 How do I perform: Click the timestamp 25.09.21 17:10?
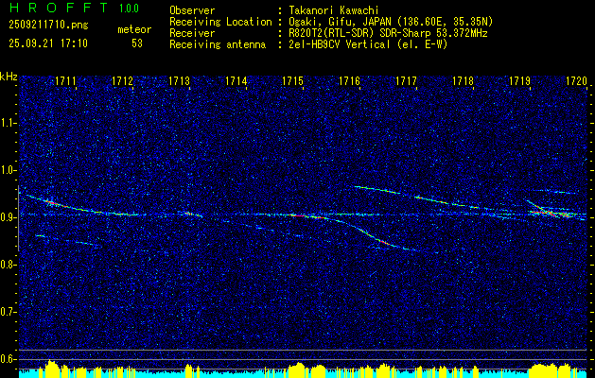click(x=48, y=43)
